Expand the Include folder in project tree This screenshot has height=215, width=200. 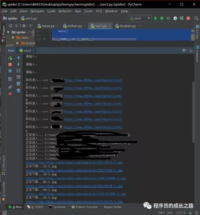point(17,43)
